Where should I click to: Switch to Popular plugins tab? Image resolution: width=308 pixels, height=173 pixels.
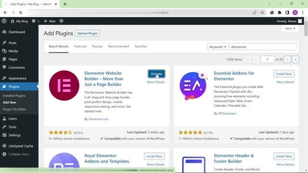pyautogui.click(x=97, y=47)
